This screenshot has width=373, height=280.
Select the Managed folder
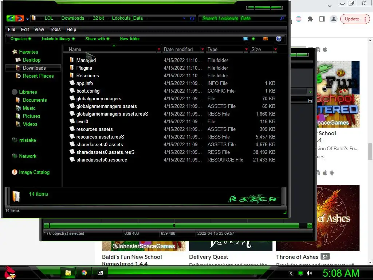point(86,60)
